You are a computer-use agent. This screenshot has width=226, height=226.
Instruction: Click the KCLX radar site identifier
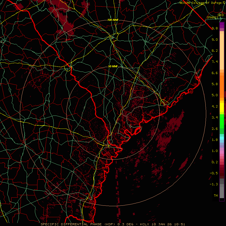[145, 224]
